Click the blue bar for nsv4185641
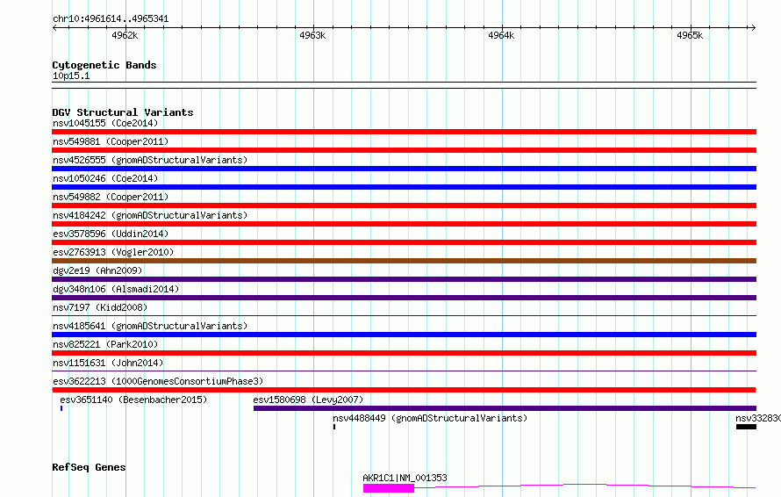The image size is (781, 497). point(404,335)
